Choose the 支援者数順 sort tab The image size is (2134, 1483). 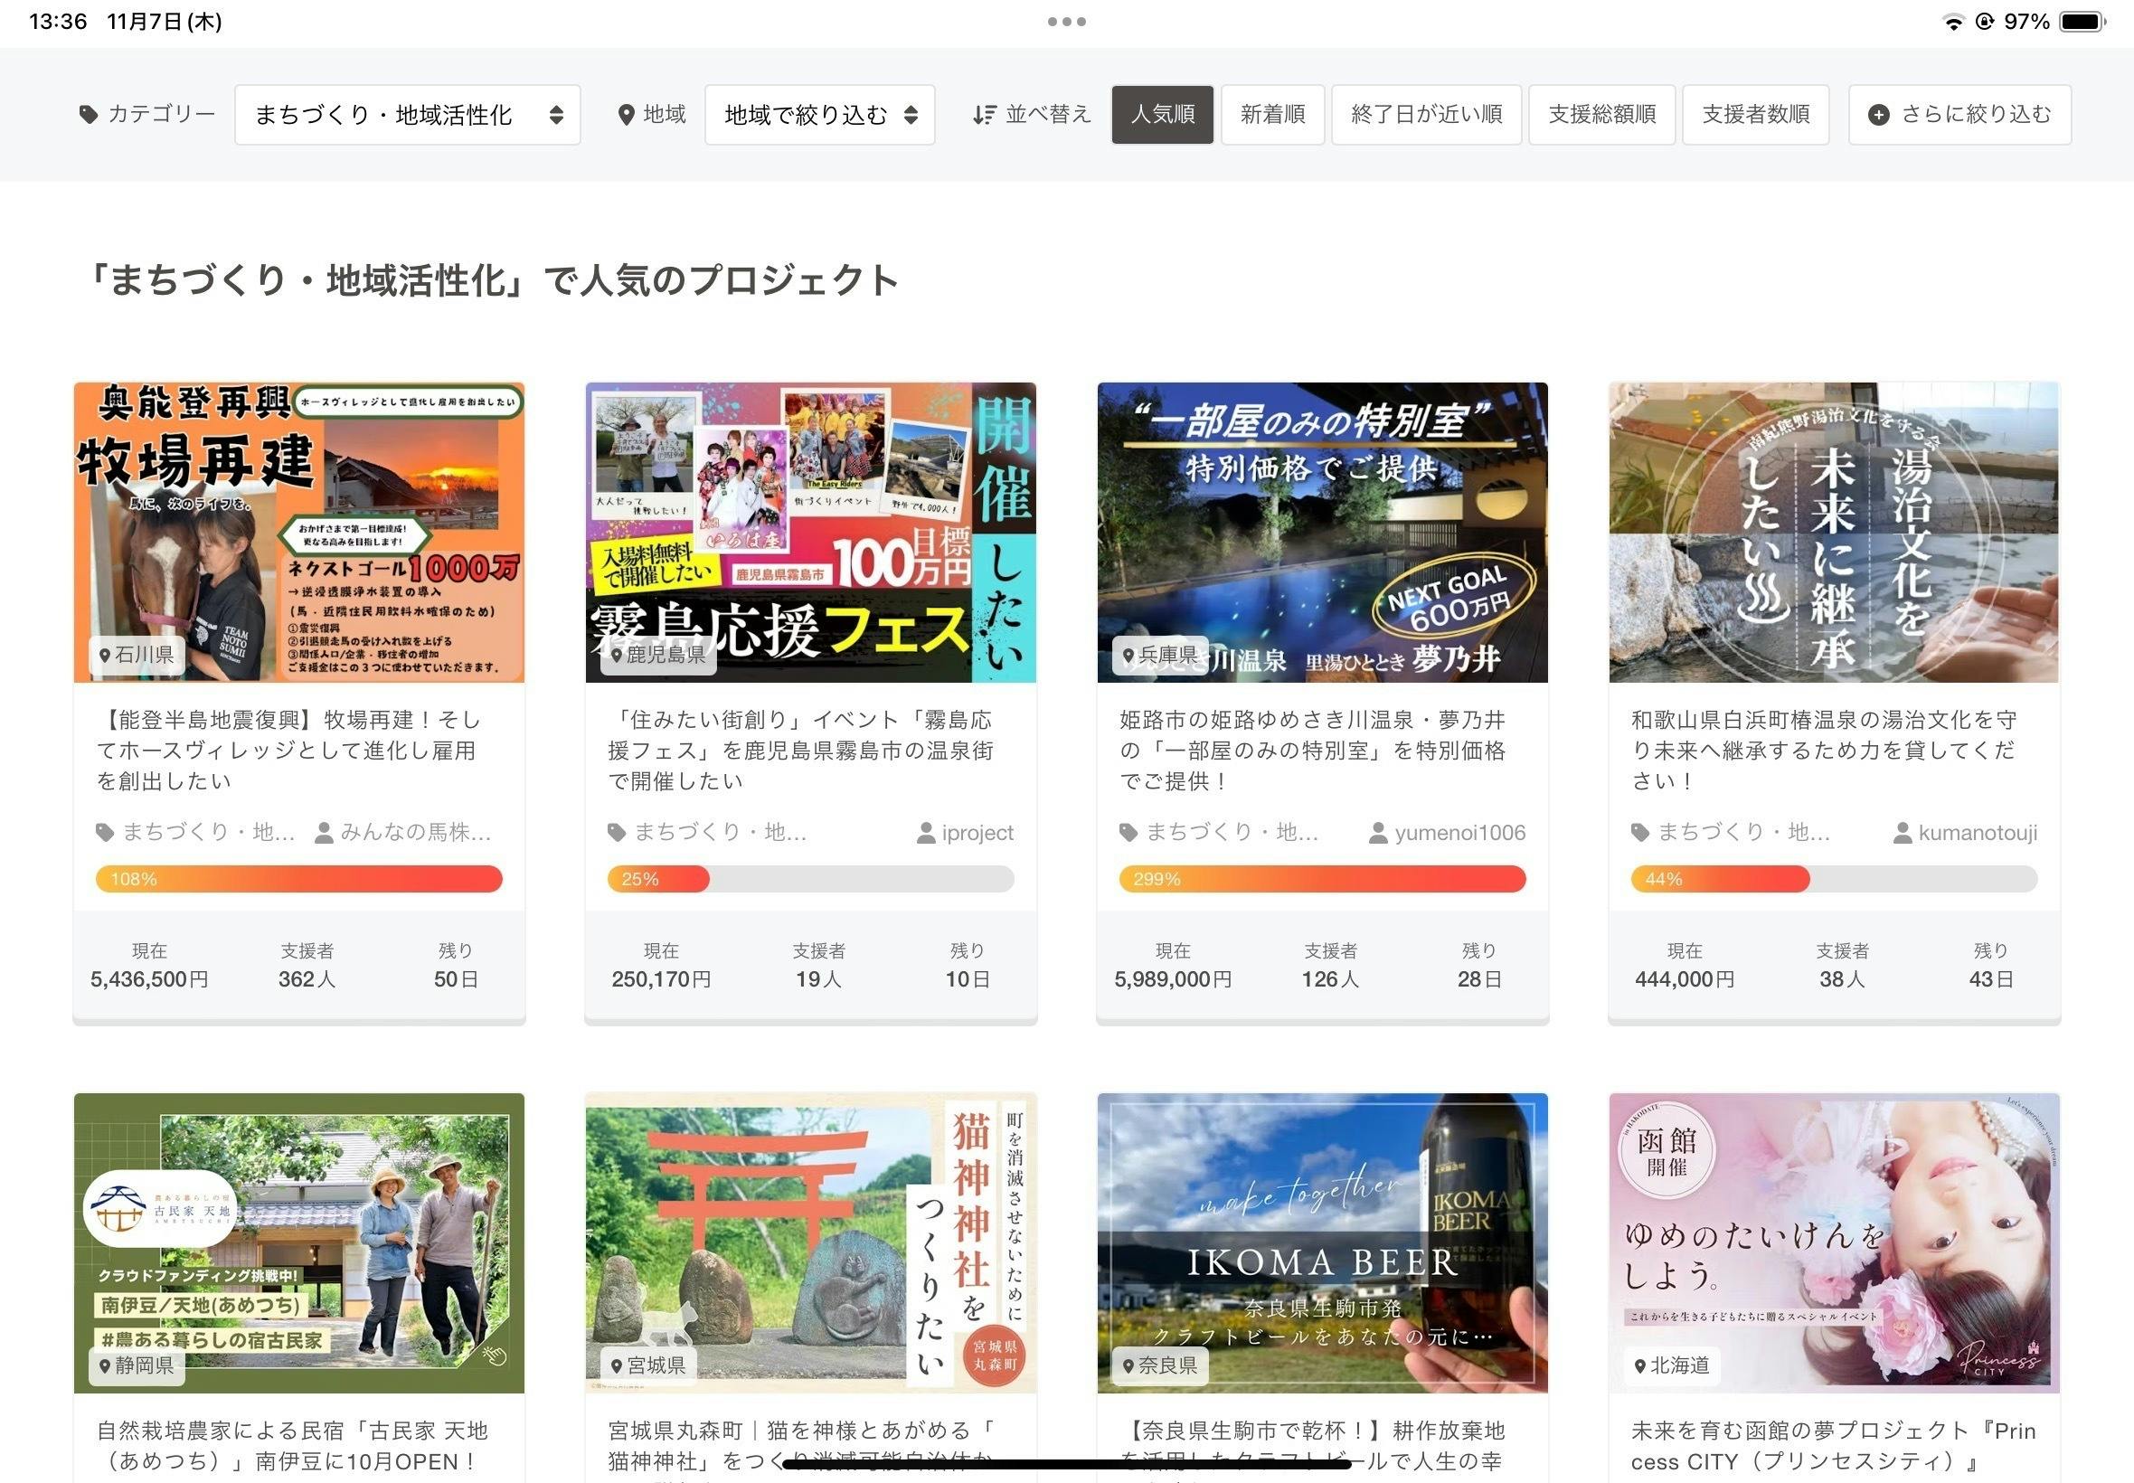click(x=1755, y=114)
